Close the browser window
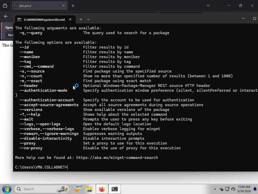The height and width of the screenshot is (194, 258). 252,6
